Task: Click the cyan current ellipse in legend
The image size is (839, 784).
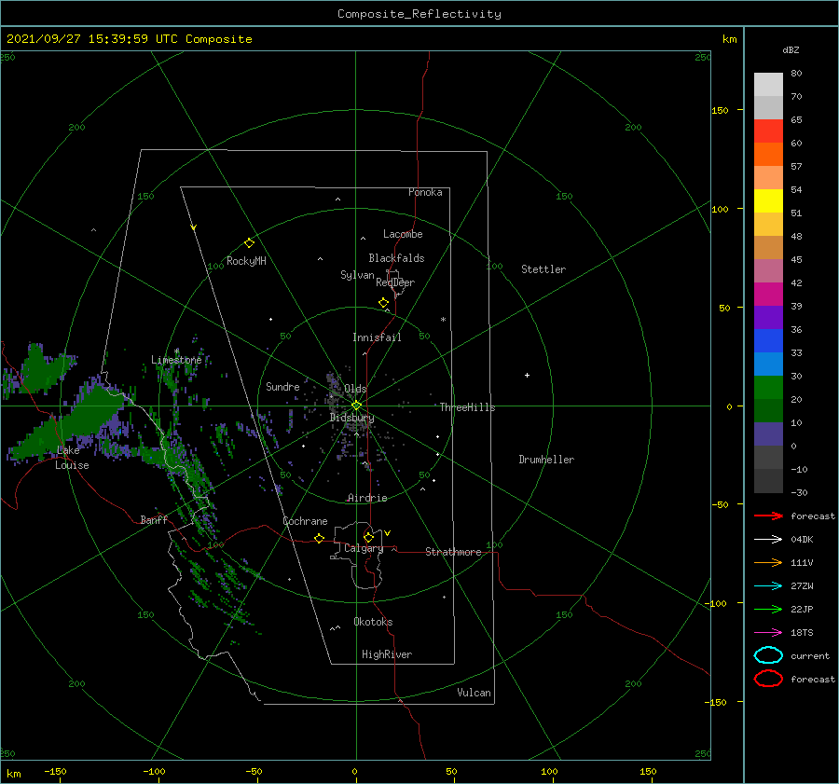Action: click(x=768, y=655)
